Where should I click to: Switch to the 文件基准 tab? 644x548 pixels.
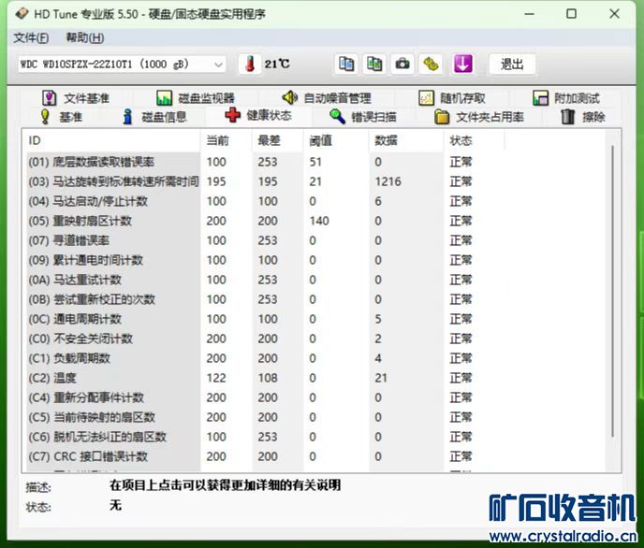(x=76, y=98)
